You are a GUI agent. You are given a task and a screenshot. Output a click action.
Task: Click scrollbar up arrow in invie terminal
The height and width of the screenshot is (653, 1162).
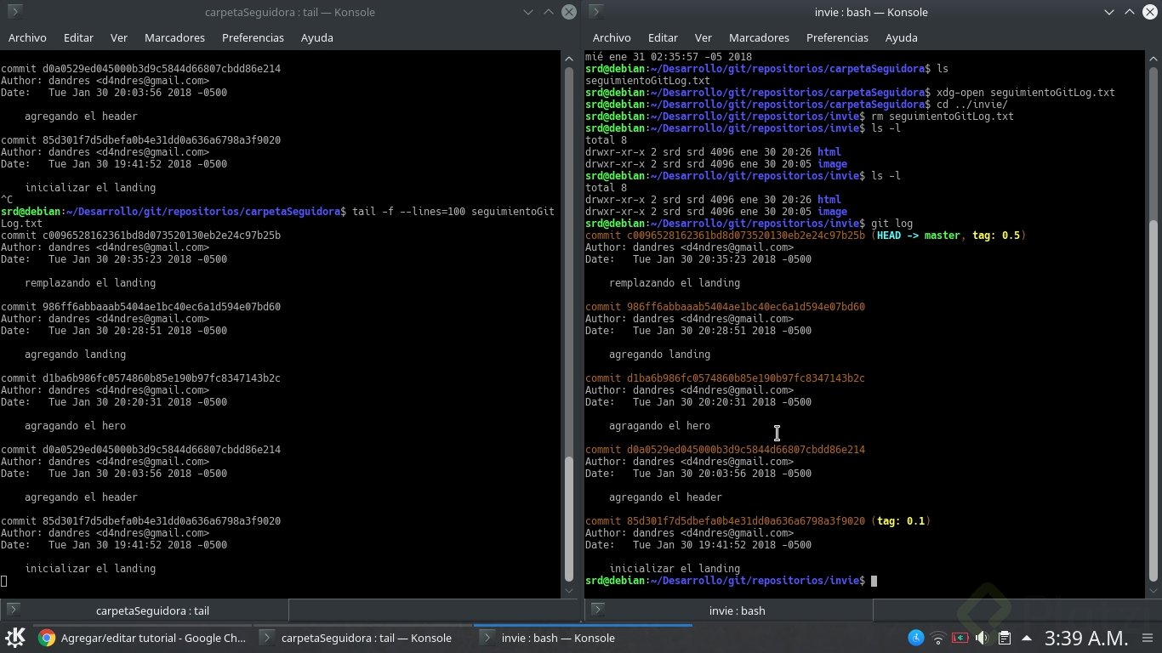click(x=1153, y=58)
